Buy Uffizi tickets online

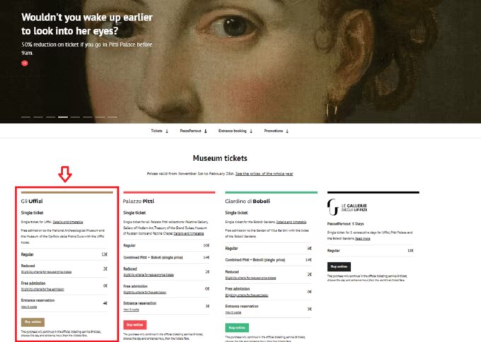[33, 322]
